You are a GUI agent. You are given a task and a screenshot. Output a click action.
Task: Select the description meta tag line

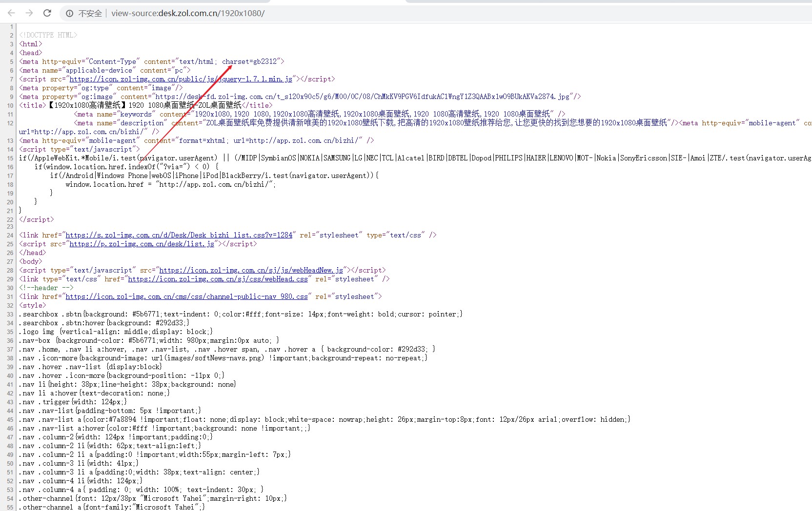coord(376,123)
